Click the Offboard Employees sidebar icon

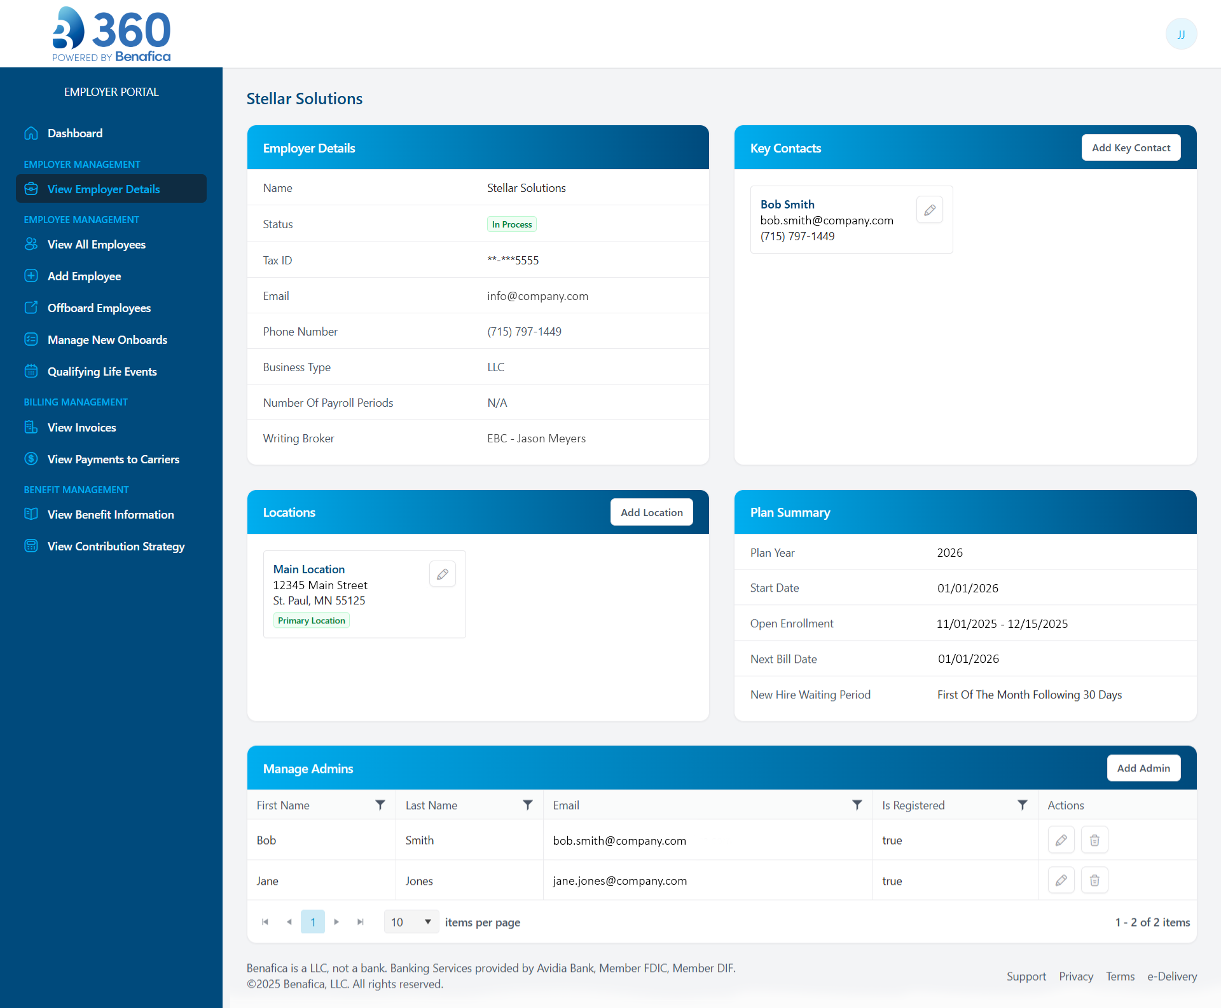click(31, 308)
